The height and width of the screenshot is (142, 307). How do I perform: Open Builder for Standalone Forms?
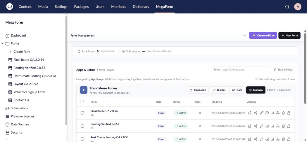coord(219,90)
